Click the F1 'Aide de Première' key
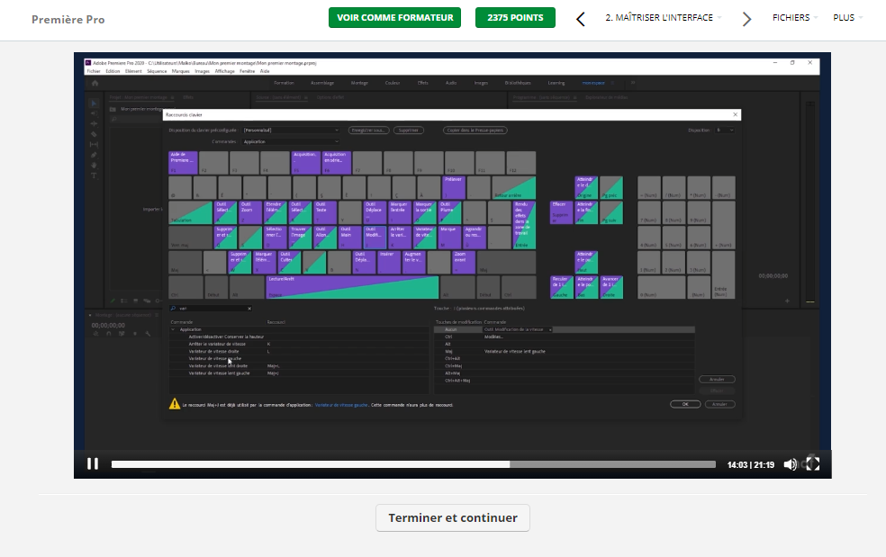Viewport: 886px width, 557px height. pos(183,163)
